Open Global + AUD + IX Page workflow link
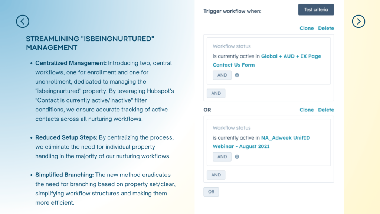 coord(291,56)
